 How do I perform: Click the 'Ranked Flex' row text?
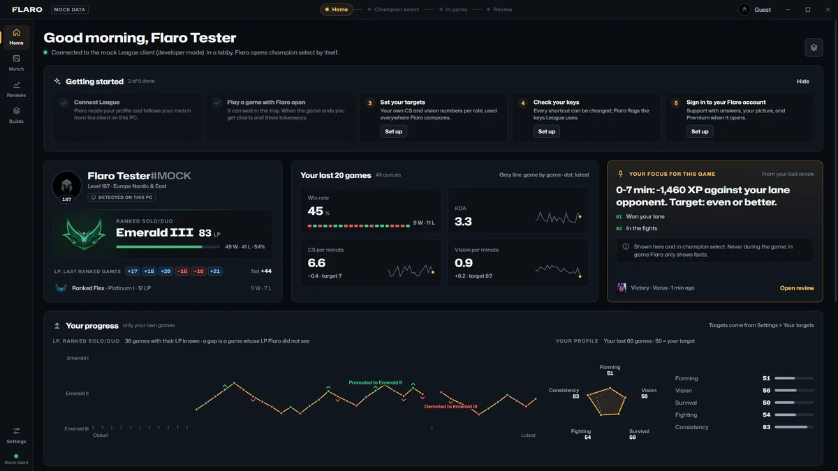[x=111, y=288]
